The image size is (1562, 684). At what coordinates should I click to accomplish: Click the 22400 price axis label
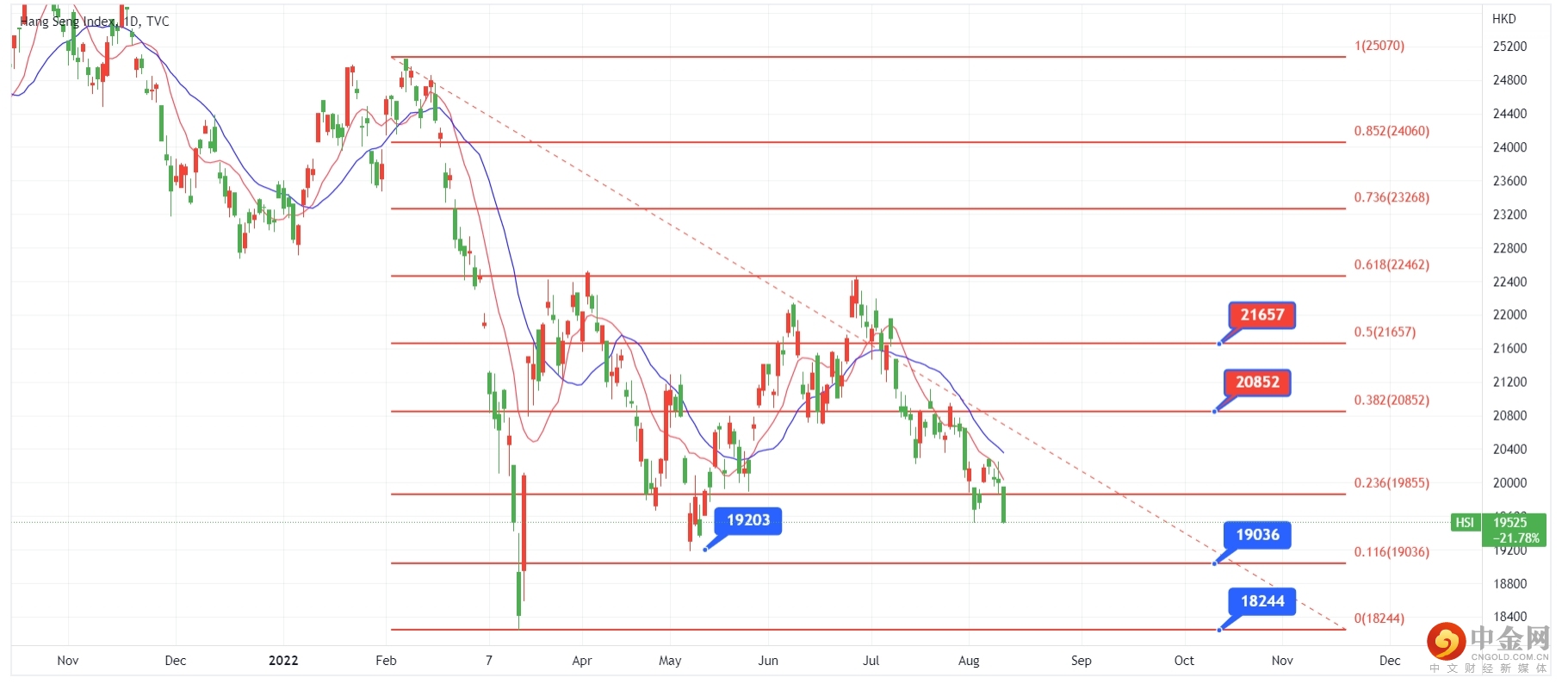pos(1509,282)
